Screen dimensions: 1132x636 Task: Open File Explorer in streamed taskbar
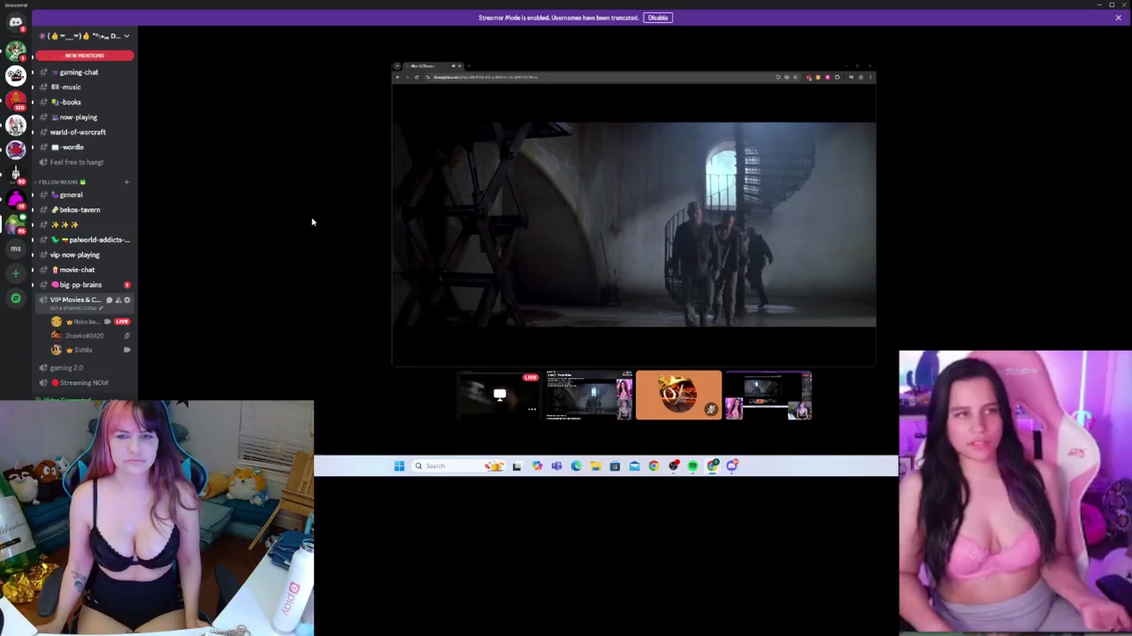point(595,466)
